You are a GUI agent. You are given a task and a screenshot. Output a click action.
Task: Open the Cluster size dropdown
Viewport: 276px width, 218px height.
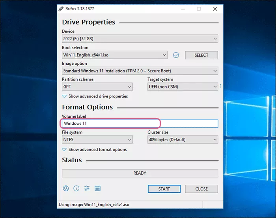pos(183,140)
